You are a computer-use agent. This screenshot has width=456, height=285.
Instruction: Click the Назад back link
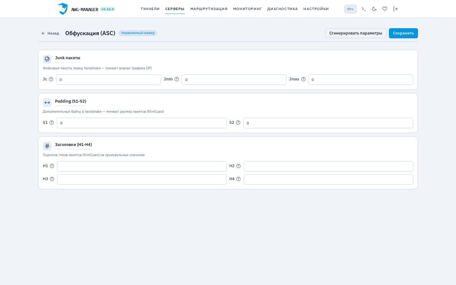(x=50, y=33)
